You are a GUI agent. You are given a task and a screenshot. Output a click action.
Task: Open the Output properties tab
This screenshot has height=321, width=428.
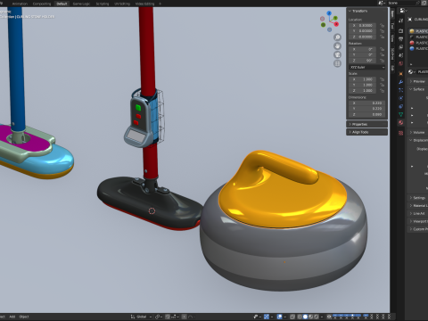[400, 39]
